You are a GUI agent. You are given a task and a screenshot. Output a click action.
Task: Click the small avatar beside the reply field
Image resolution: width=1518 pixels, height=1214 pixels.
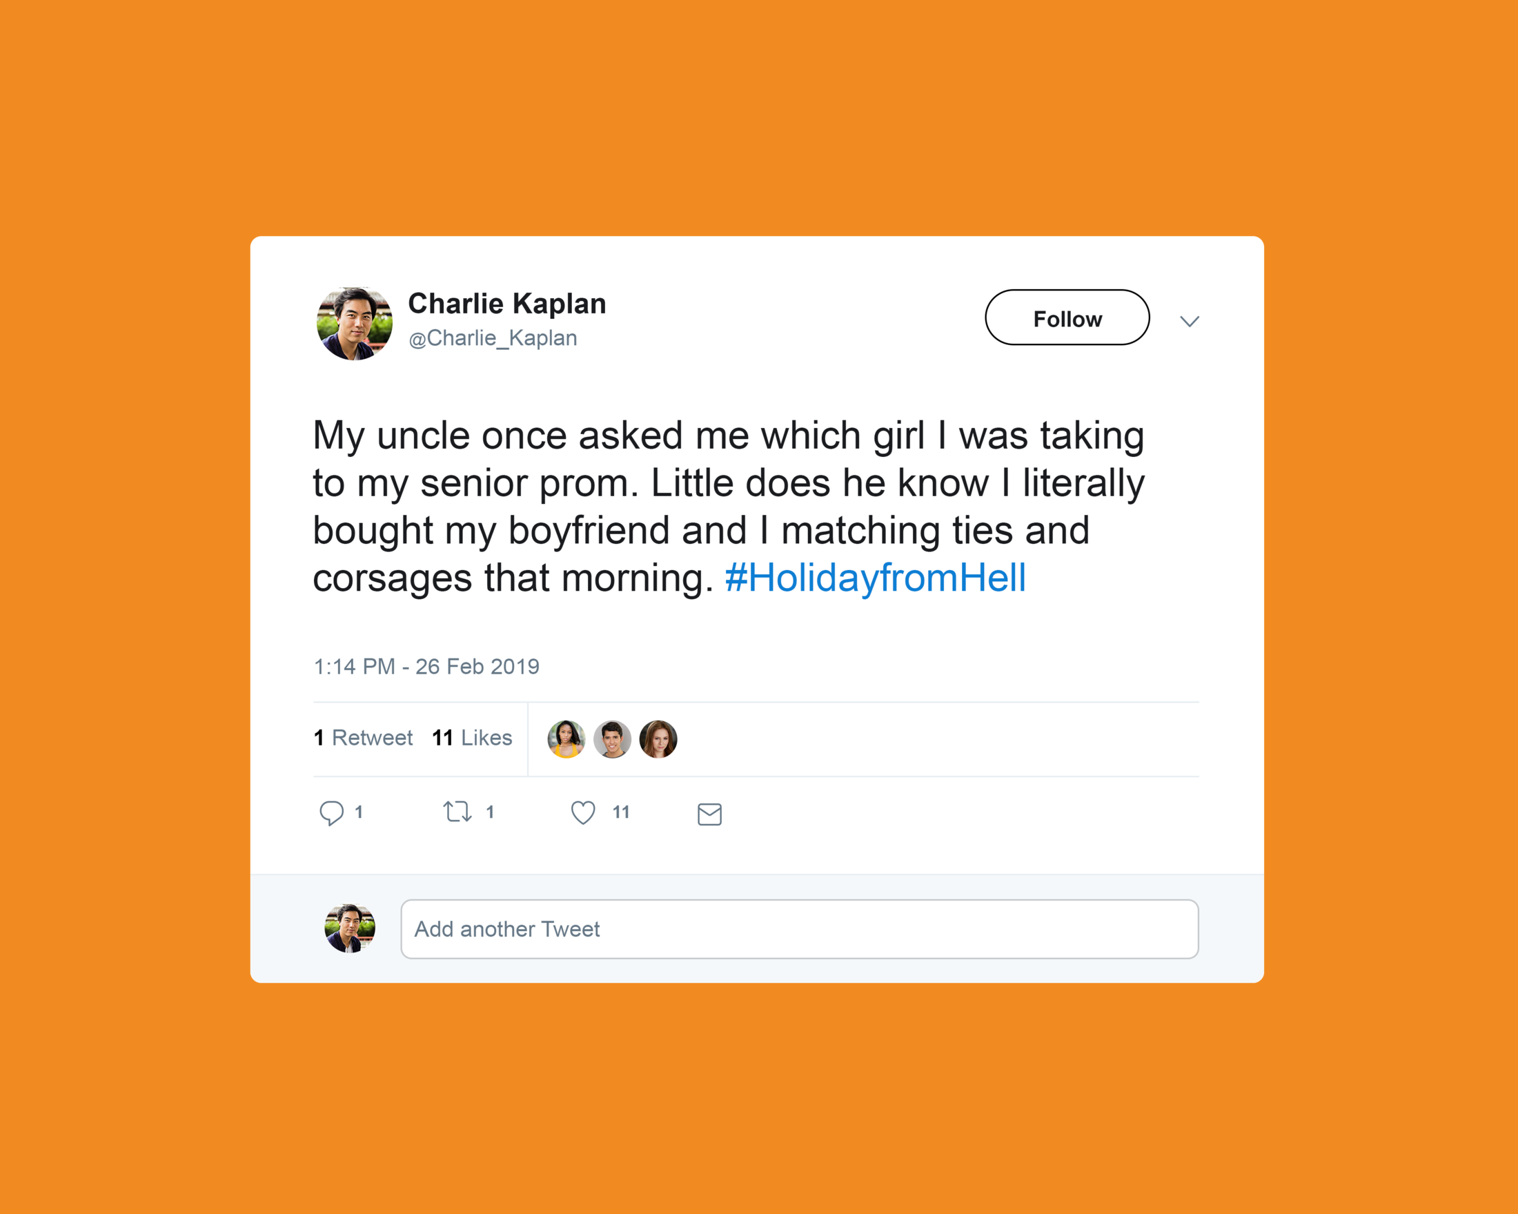350,928
